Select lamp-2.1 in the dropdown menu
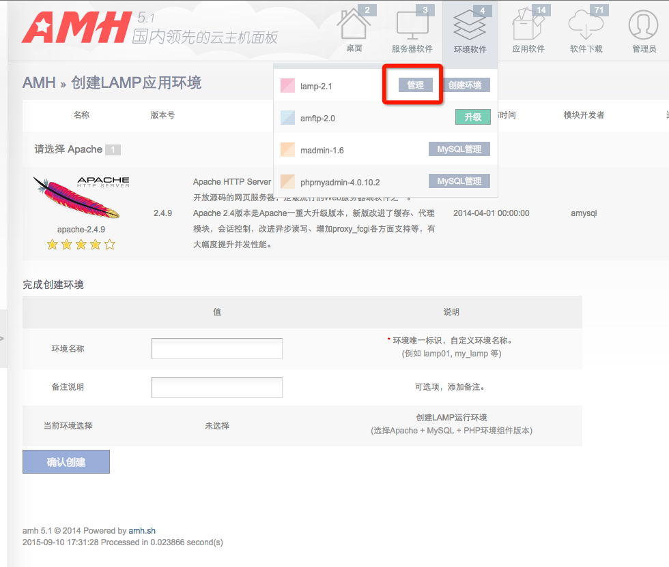669x567 pixels. tap(316, 87)
